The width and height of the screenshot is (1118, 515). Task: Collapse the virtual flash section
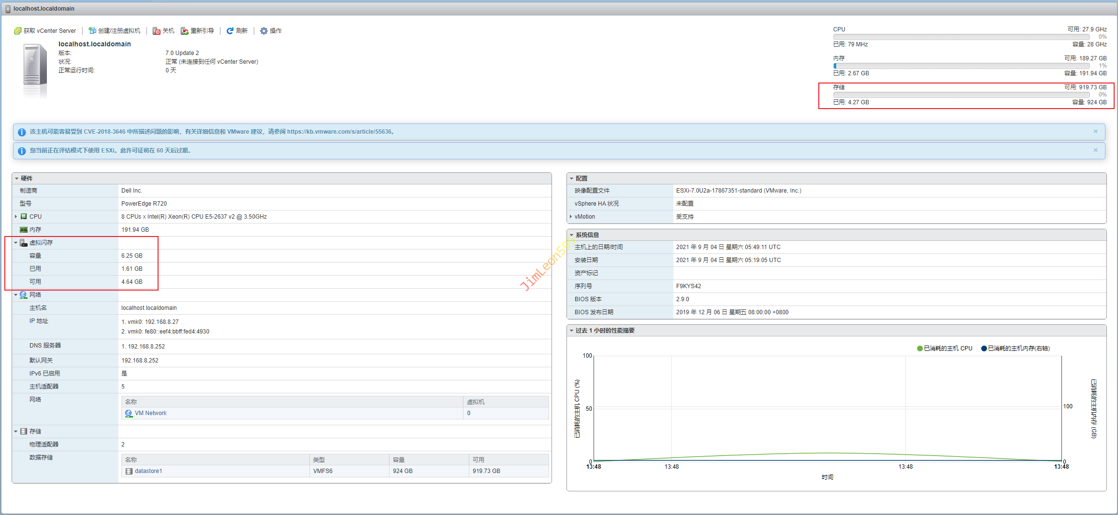16,243
